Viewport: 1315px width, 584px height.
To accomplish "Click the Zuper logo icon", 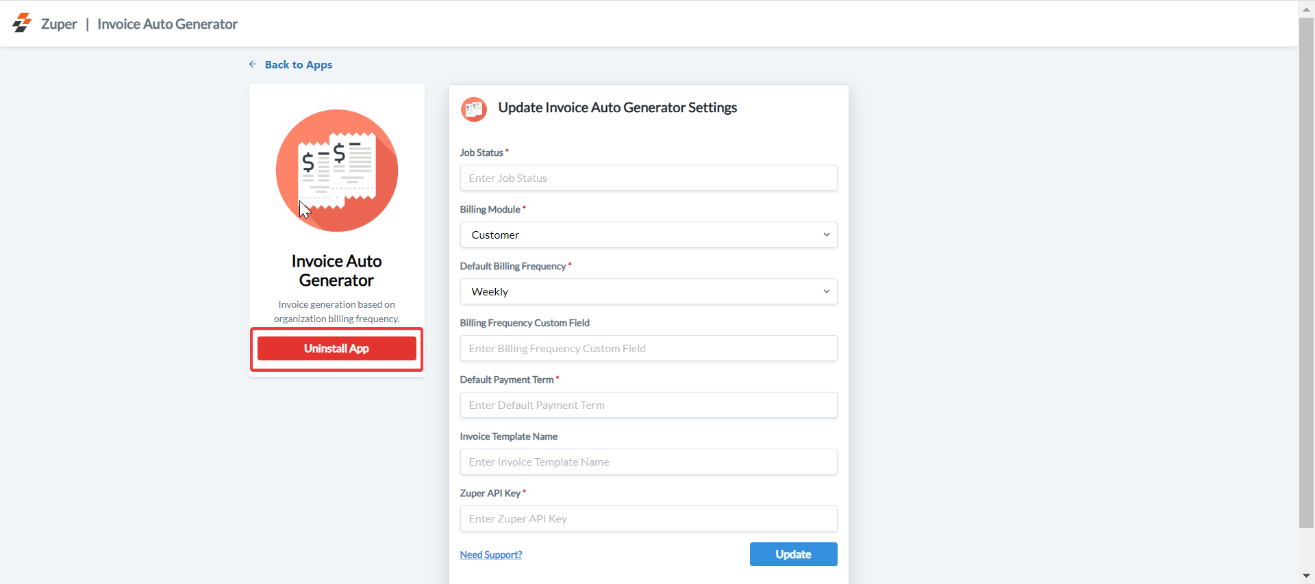I will [22, 23].
